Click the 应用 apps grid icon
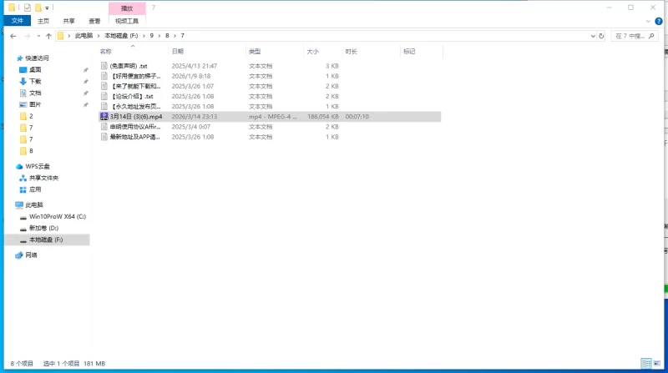This screenshot has height=373, width=668. [x=23, y=190]
